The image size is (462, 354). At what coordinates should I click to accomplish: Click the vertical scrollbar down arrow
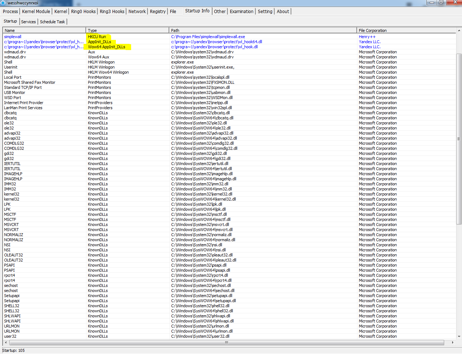point(459,336)
